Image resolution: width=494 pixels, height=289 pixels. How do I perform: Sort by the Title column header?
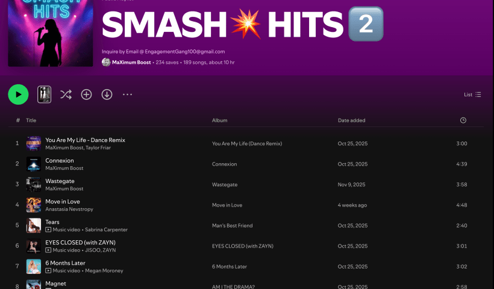point(31,120)
